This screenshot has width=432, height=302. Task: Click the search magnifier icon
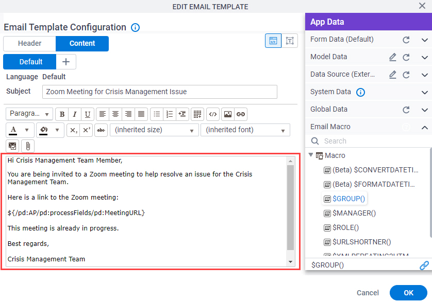point(314,141)
